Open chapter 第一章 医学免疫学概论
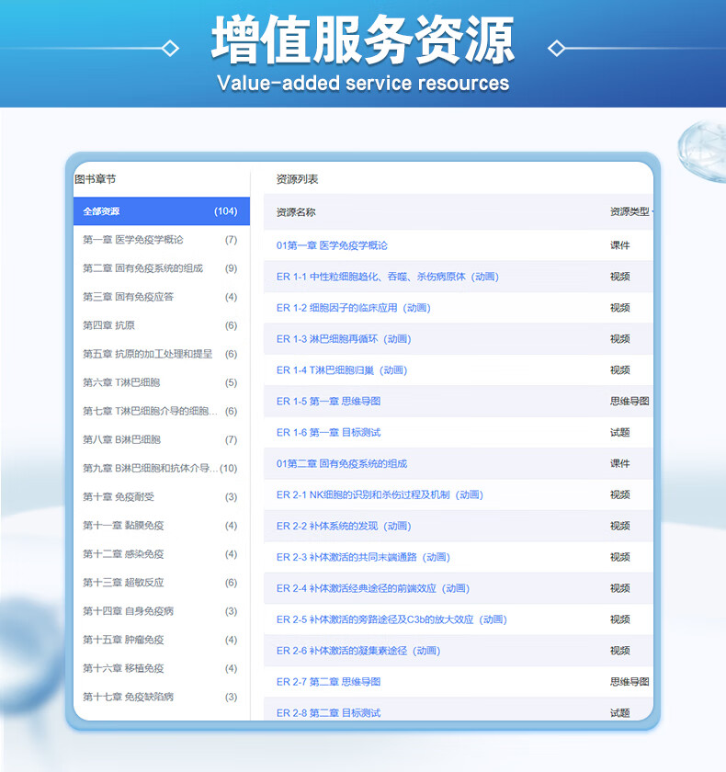This screenshot has height=772, width=726. [x=133, y=240]
